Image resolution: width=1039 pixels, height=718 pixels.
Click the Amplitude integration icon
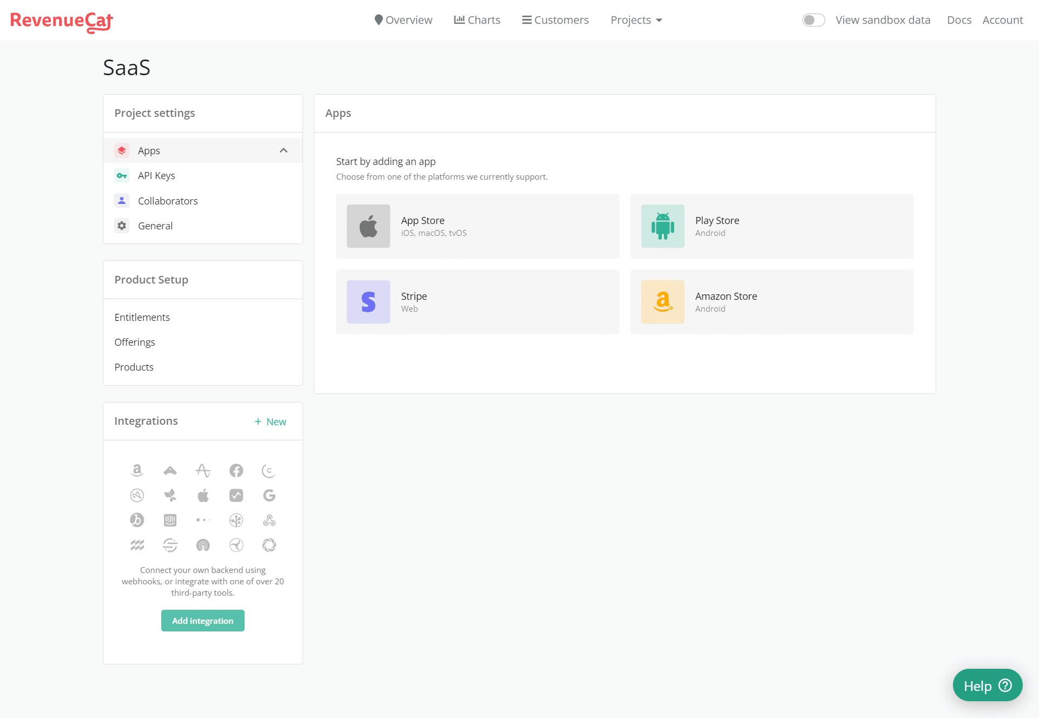coord(203,471)
